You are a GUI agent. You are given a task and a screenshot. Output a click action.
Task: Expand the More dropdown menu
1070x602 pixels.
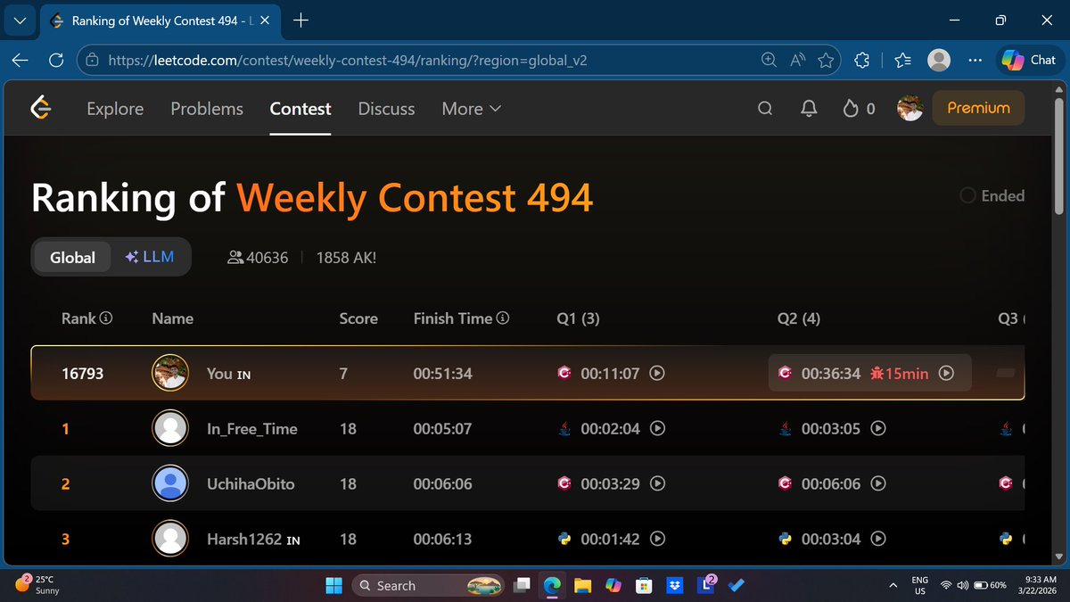click(x=472, y=109)
